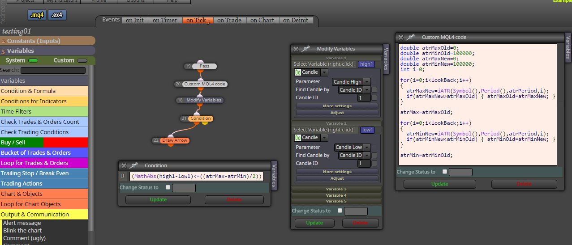Pin the Custom MQL4 code panel

(x=410, y=38)
